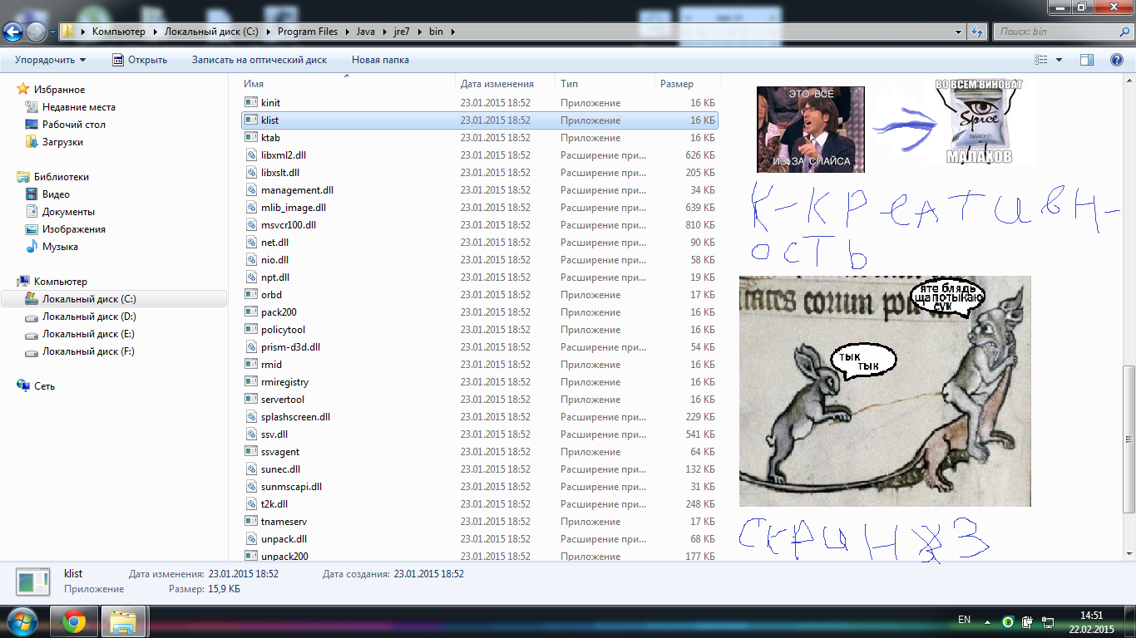Click the 'Открыть' toolbar button
The height and width of the screenshot is (638, 1136).
point(140,60)
